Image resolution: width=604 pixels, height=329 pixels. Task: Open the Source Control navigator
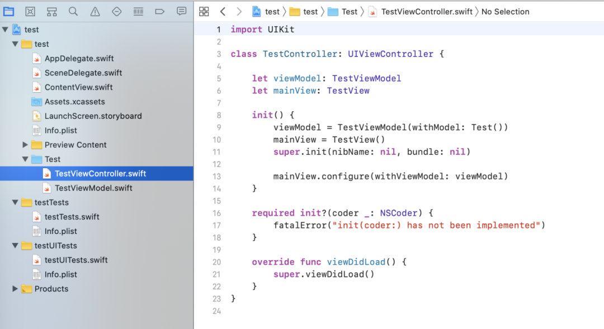pyautogui.click(x=30, y=12)
